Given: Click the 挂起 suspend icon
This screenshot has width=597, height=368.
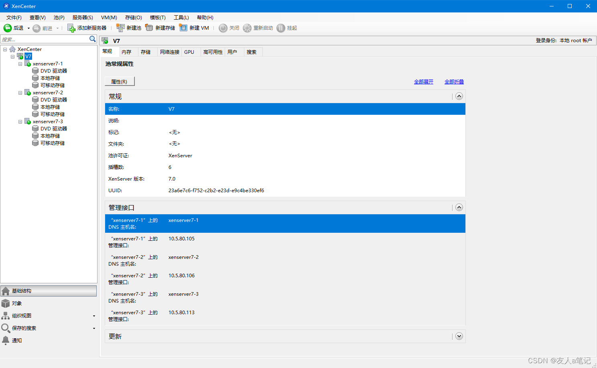Looking at the screenshot, I should 281,28.
